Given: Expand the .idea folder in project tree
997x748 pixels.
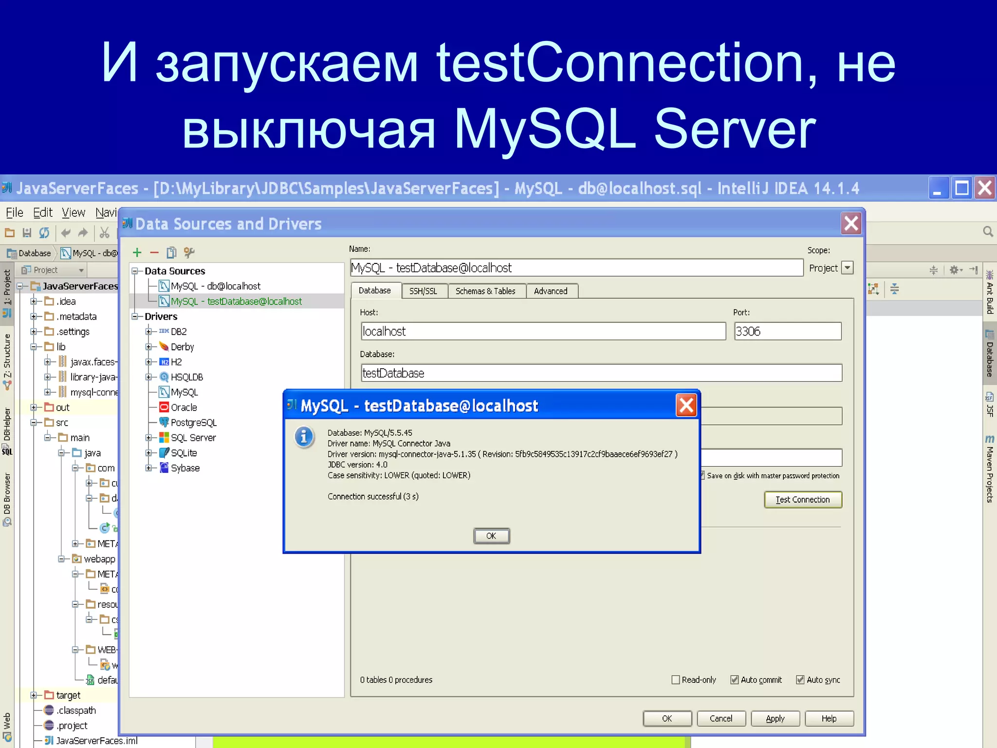Looking at the screenshot, I should click(34, 301).
